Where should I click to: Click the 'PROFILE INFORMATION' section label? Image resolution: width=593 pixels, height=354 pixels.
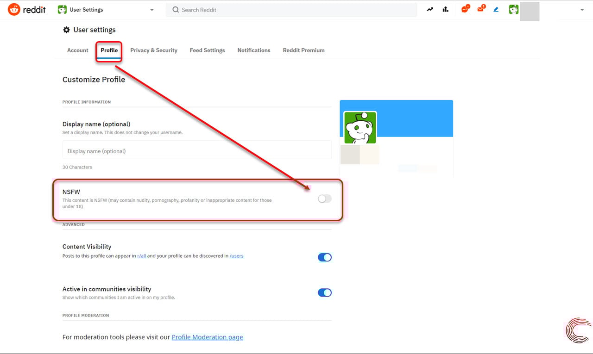(x=87, y=102)
